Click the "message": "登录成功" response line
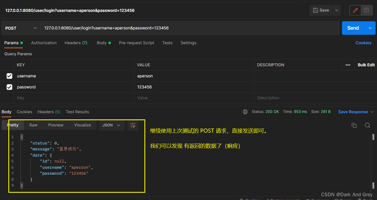This screenshot has width=377, height=200. pos(56,149)
